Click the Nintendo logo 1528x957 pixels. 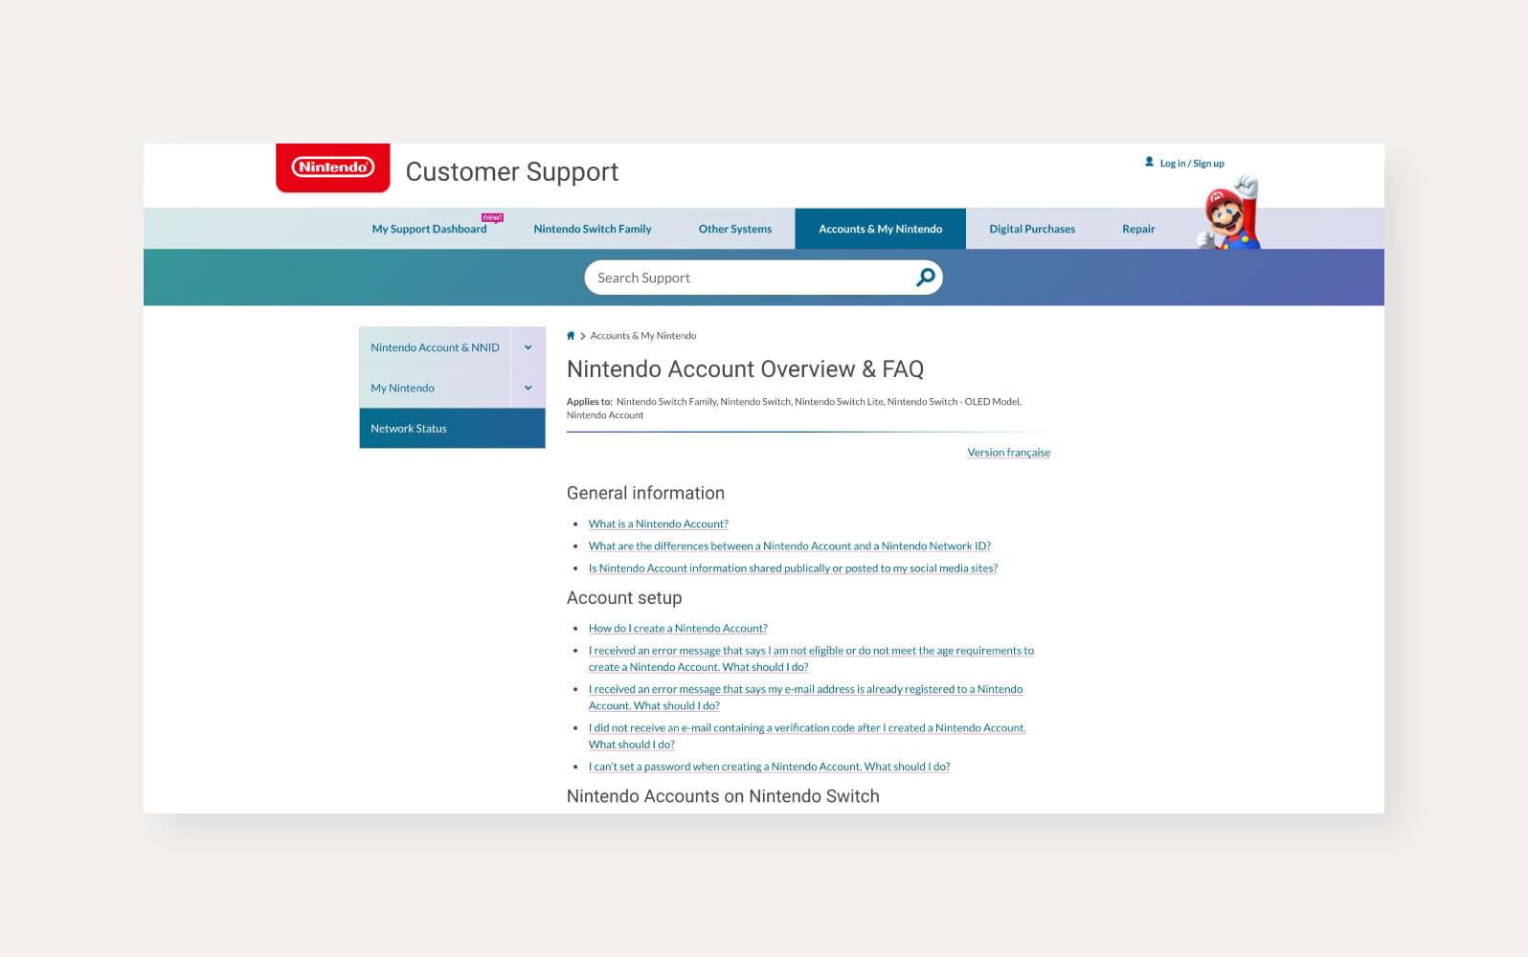pos(332,167)
